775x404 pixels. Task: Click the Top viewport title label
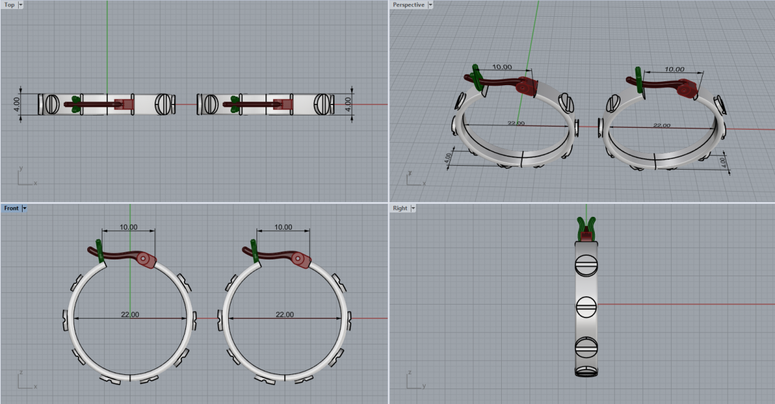coord(9,5)
